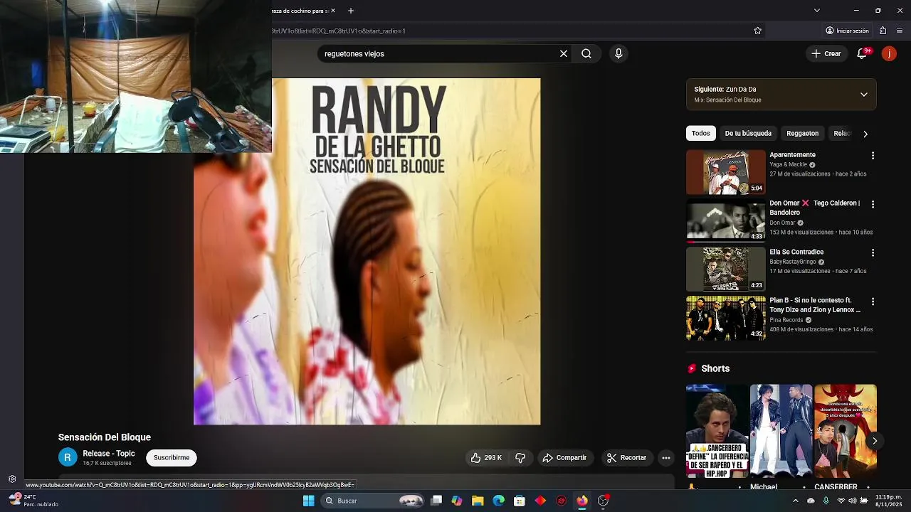911x512 pixels.
Task: Open Plan B Si no le contesto thumbnail
Action: click(x=725, y=318)
